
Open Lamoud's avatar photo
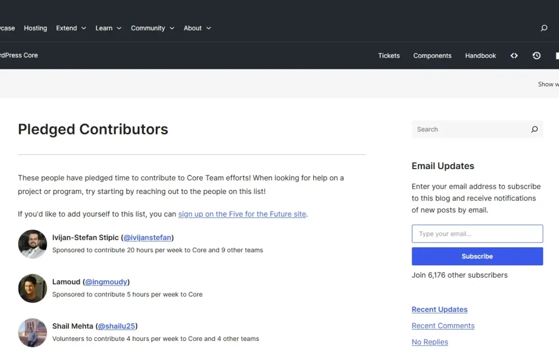click(x=33, y=289)
